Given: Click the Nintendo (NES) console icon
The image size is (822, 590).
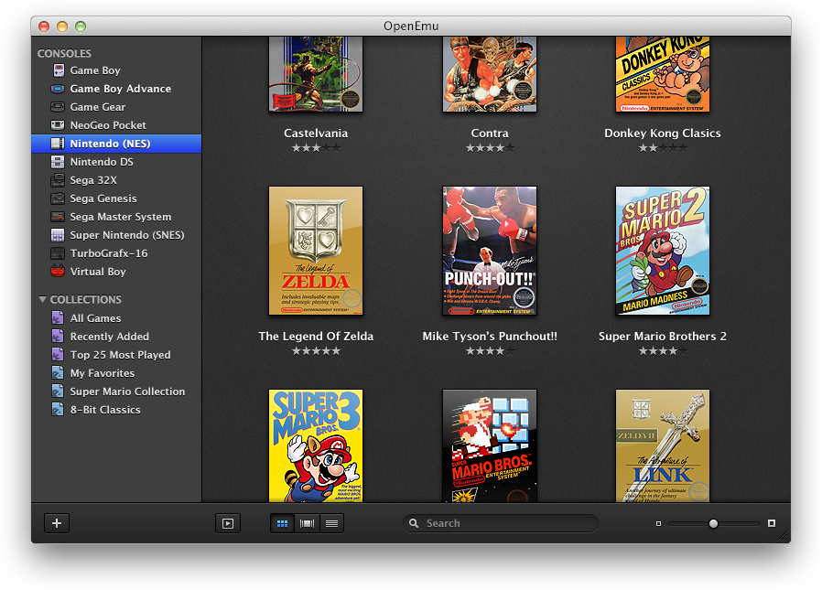Looking at the screenshot, I should point(58,144).
